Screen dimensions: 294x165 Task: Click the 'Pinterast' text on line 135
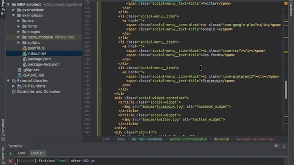[212, 81]
